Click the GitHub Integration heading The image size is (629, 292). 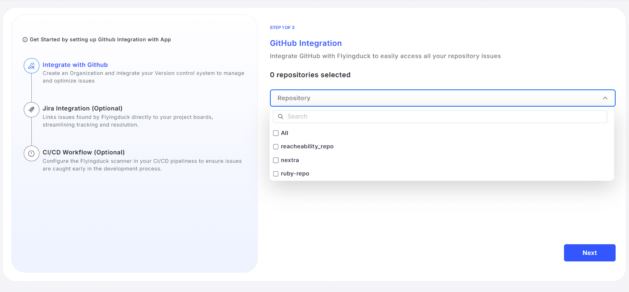(x=306, y=43)
